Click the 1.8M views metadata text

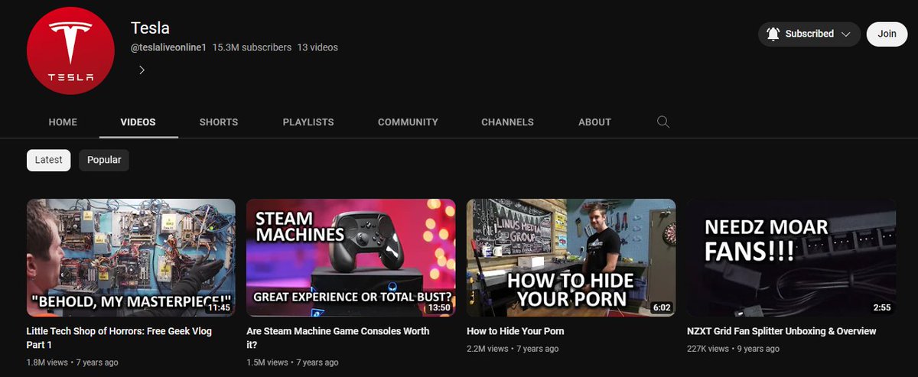coord(47,362)
